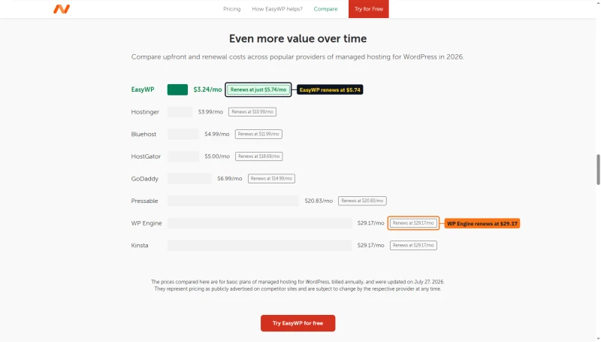Click the WP Engine provider name
Viewport: 601px width, 342px height.
point(146,223)
